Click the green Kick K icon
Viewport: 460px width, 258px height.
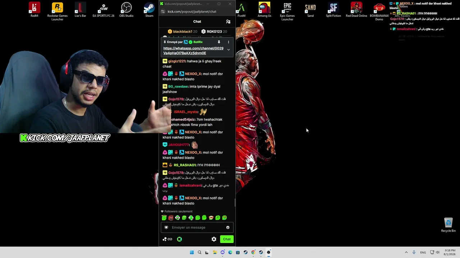tap(179, 239)
